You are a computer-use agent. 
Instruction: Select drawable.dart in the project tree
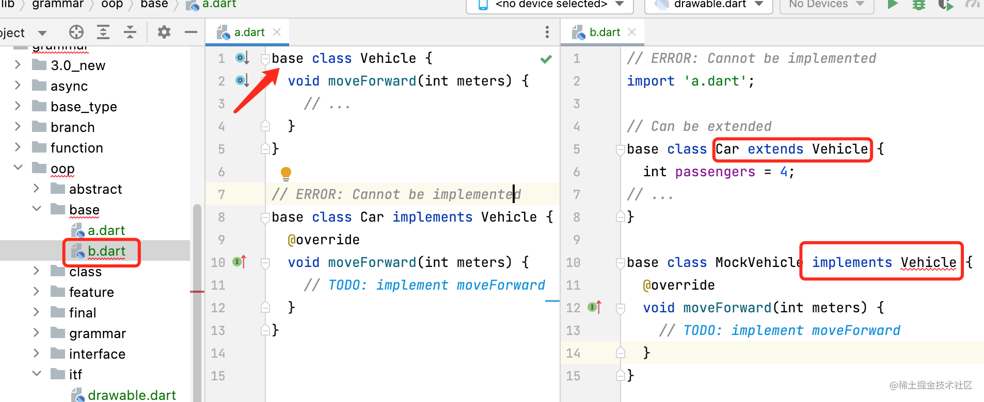(x=132, y=395)
